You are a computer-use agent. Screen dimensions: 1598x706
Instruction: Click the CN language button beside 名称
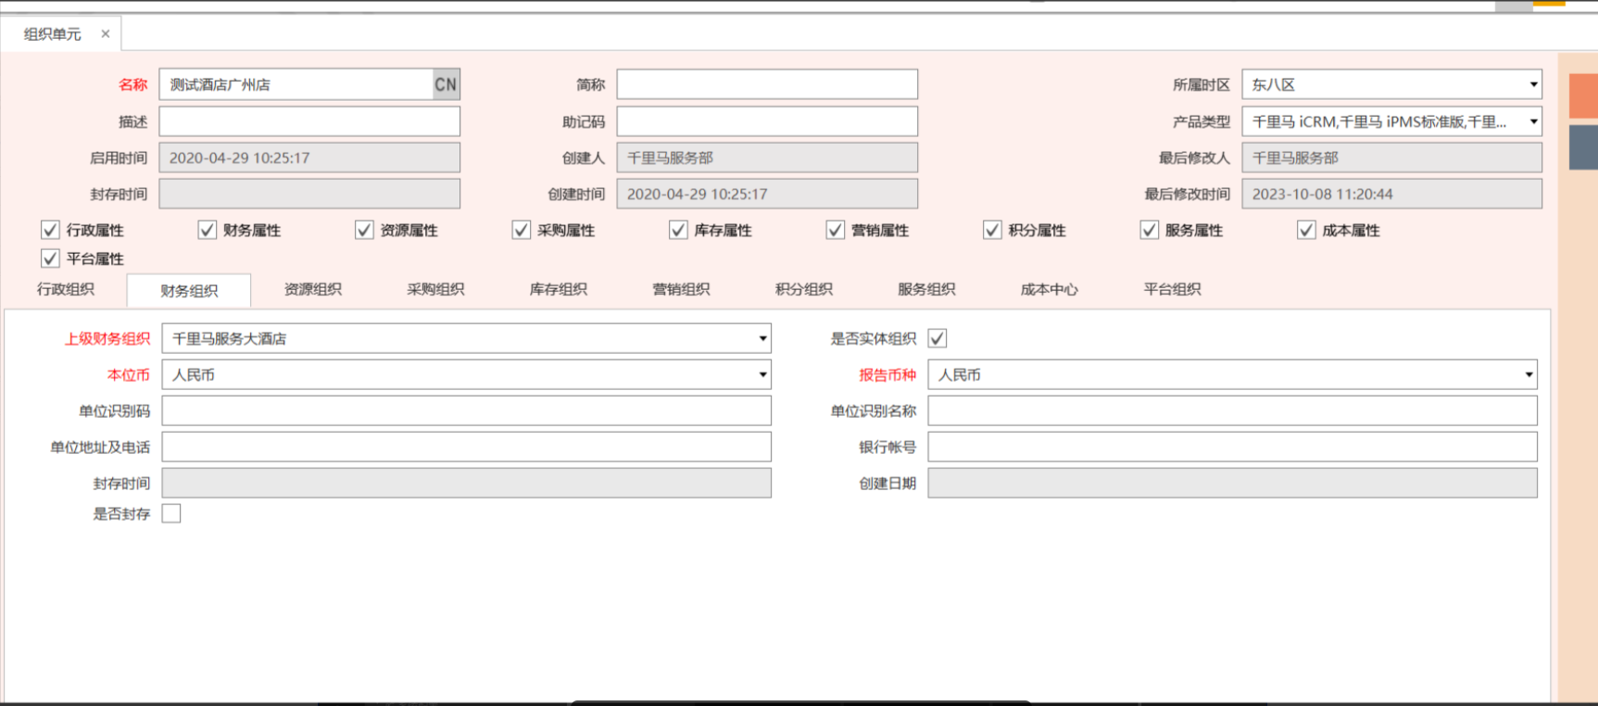[446, 84]
